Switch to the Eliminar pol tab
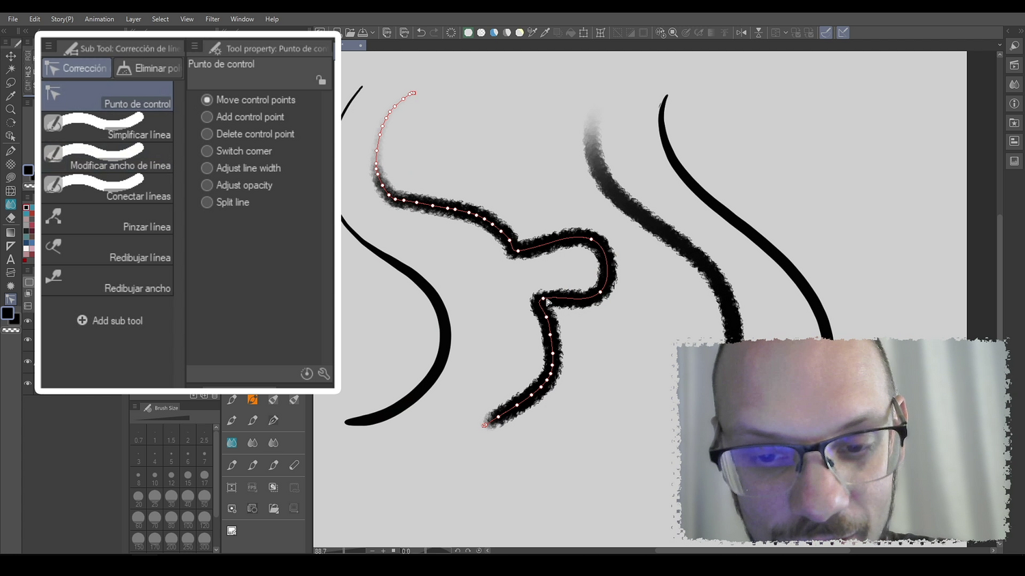 [148, 68]
